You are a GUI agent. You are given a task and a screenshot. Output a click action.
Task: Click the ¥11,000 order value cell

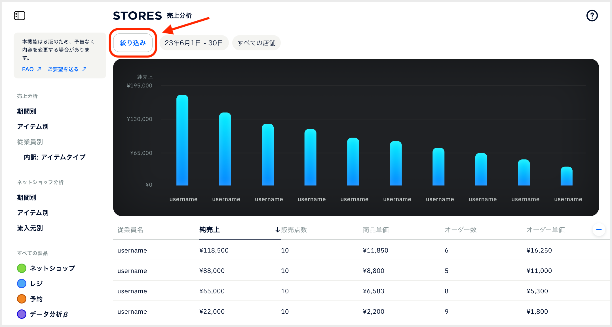click(x=539, y=271)
